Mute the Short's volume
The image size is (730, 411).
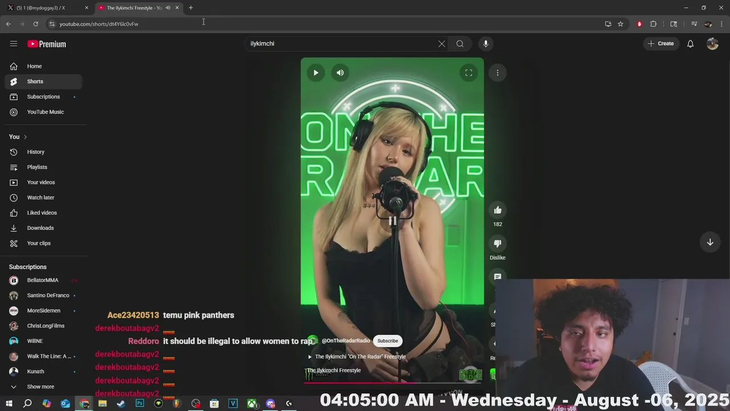(x=340, y=72)
